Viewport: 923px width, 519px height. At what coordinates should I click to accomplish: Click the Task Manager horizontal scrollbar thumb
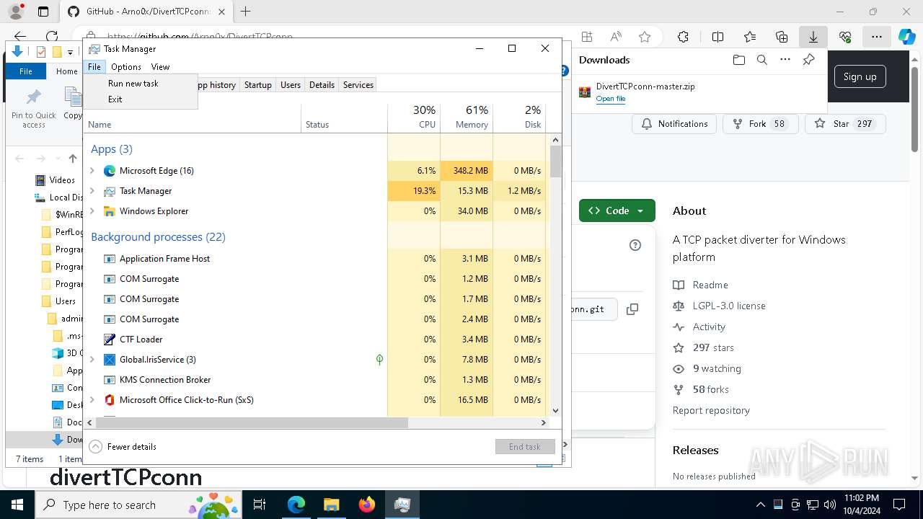[x=252, y=423]
